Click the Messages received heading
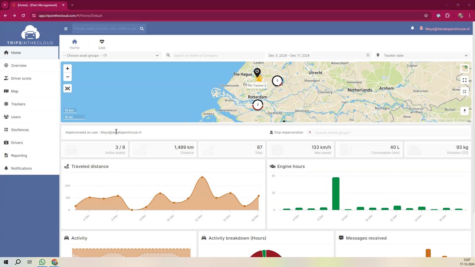Viewport: 475px width, 267px height. (366, 238)
